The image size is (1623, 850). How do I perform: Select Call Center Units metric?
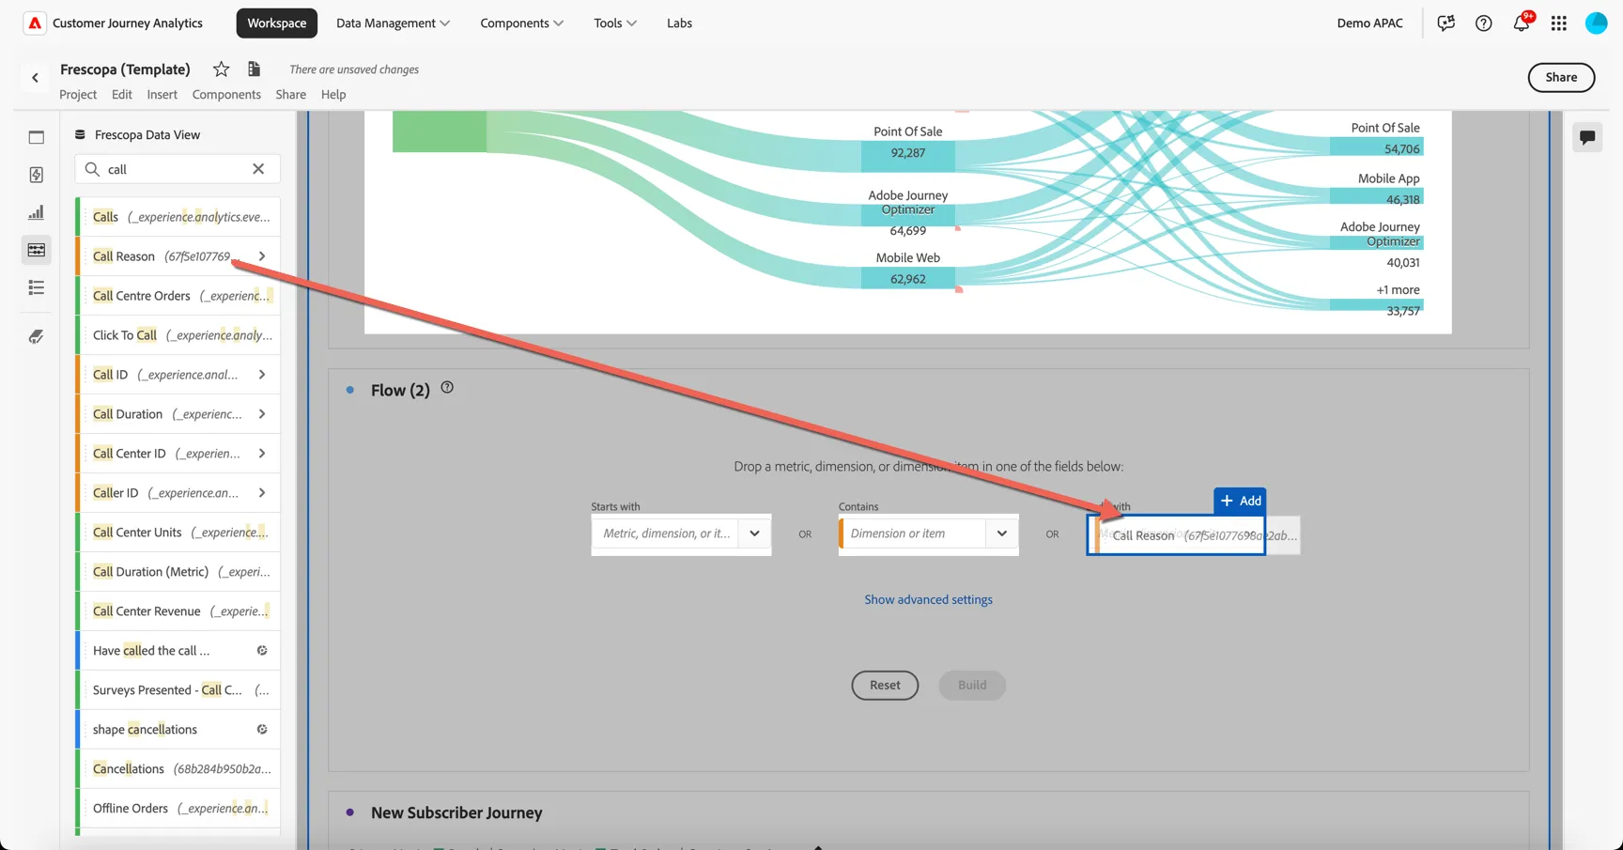click(178, 532)
